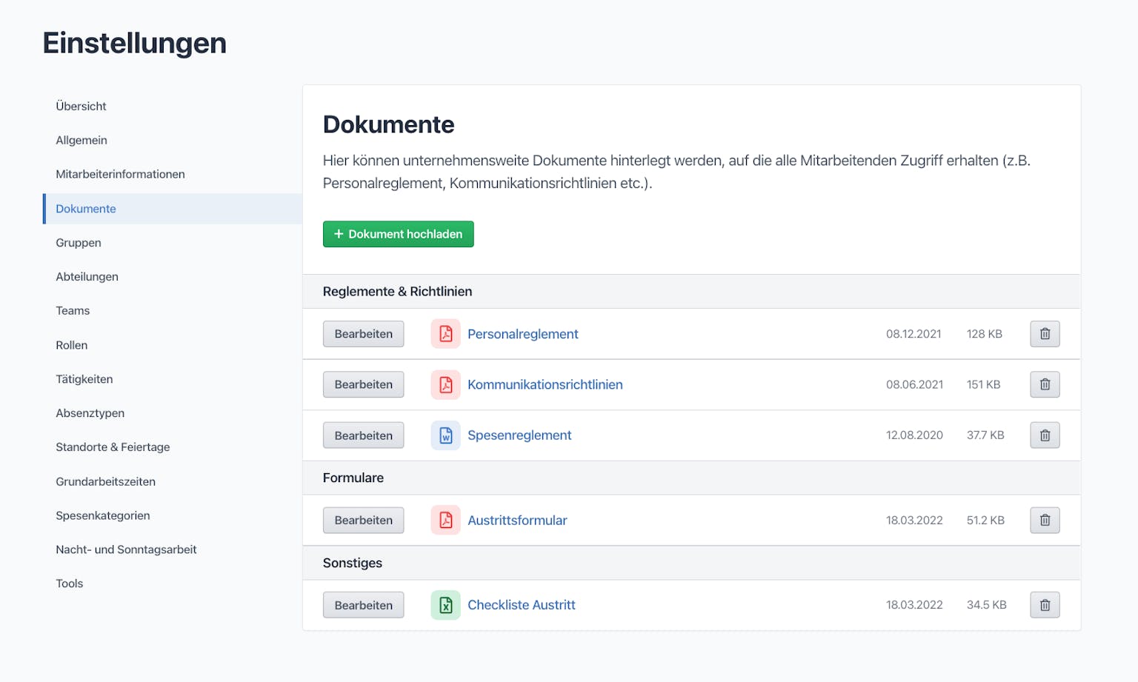Upload a document with Dokument hochladen
The height and width of the screenshot is (682, 1138).
click(398, 234)
